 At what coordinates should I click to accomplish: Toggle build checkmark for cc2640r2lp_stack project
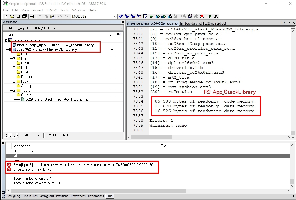pyautogui.click(x=112, y=50)
